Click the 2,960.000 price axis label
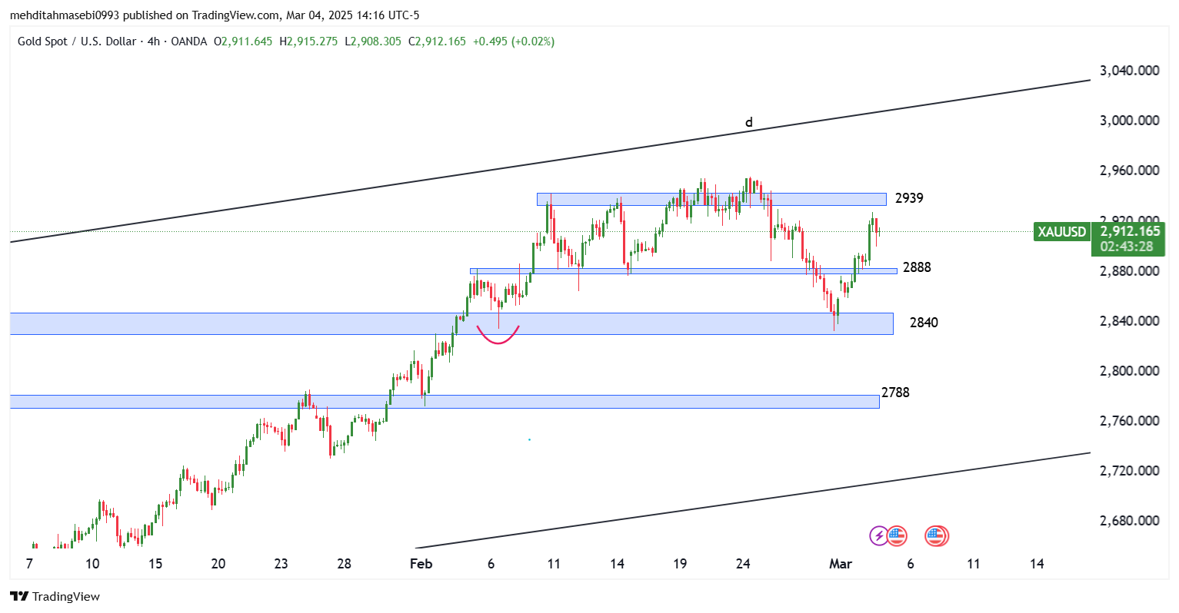This screenshot has width=1179, height=613. (x=1130, y=171)
